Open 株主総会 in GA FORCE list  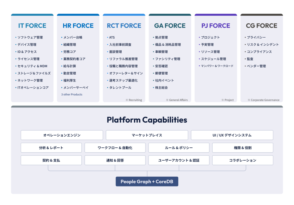(161, 88)
